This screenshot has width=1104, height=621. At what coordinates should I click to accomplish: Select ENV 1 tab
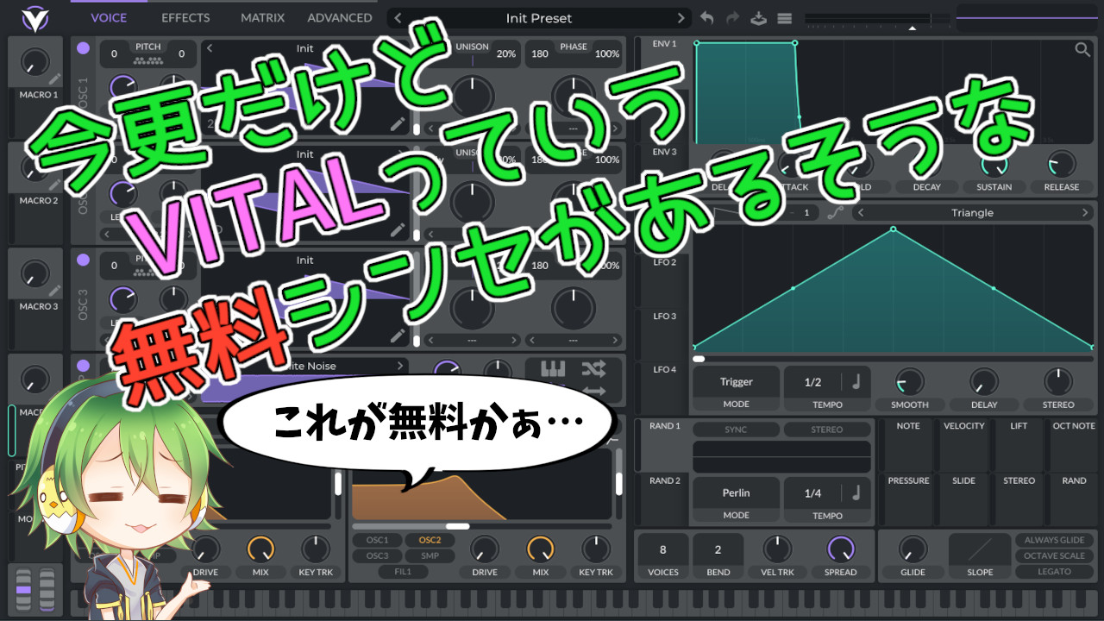(664, 44)
